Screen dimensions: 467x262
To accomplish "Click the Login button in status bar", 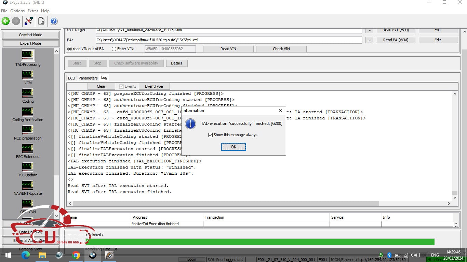I will tap(192, 259).
